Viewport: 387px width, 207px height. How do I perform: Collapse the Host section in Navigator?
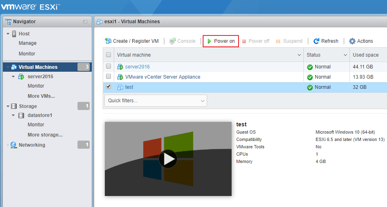click(8, 34)
